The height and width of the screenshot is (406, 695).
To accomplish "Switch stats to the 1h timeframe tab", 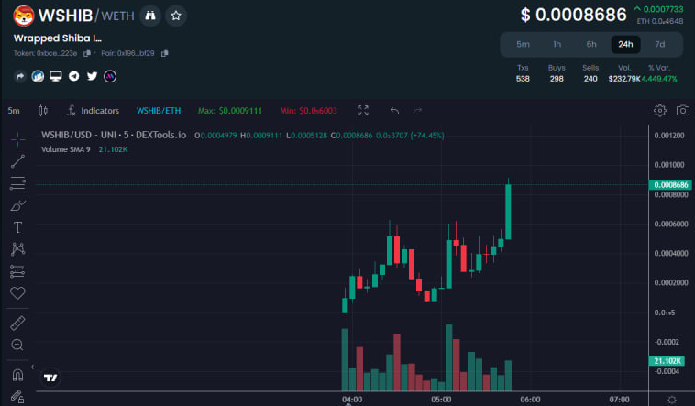I will pyautogui.click(x=557, y=44).
